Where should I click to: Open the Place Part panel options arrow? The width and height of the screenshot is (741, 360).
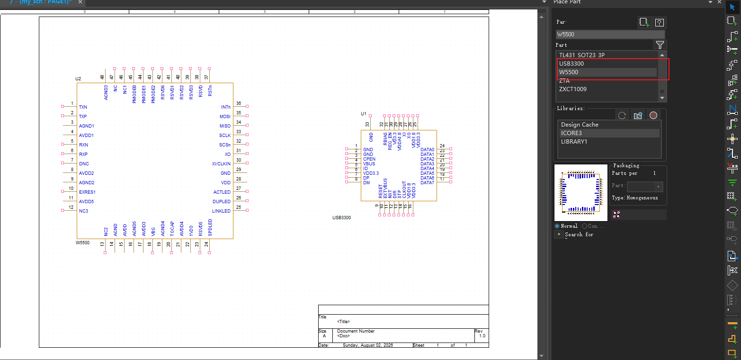pos(711,2)
